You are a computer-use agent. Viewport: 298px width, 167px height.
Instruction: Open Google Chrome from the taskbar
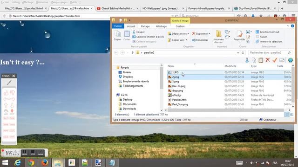click(31, 163)
